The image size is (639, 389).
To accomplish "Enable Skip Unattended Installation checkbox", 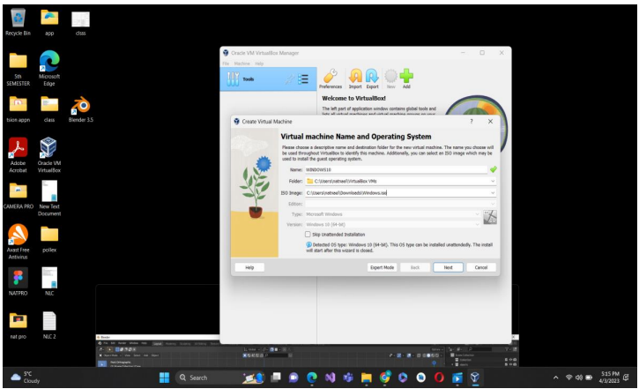I will click(308, 235).
